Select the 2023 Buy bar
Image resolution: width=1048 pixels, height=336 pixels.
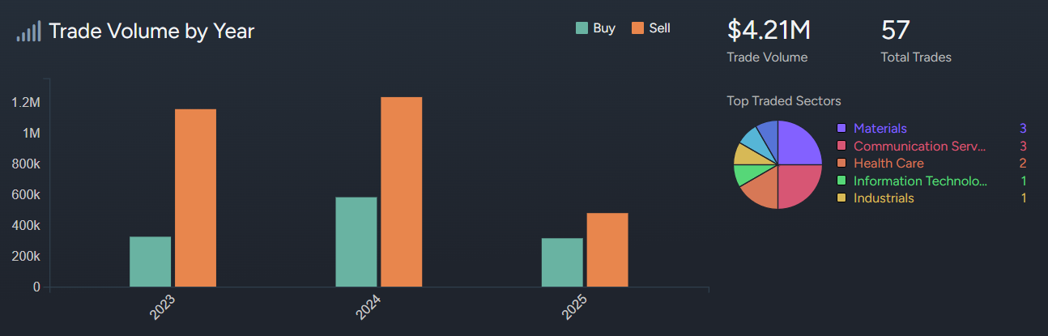click(x=150, y=262)
